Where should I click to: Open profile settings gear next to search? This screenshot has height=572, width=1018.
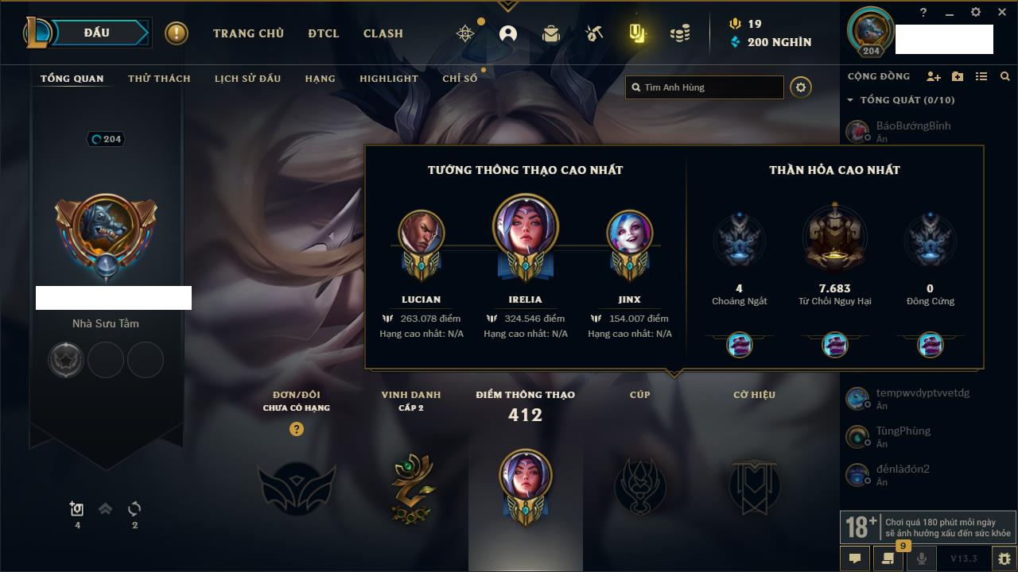801,87
